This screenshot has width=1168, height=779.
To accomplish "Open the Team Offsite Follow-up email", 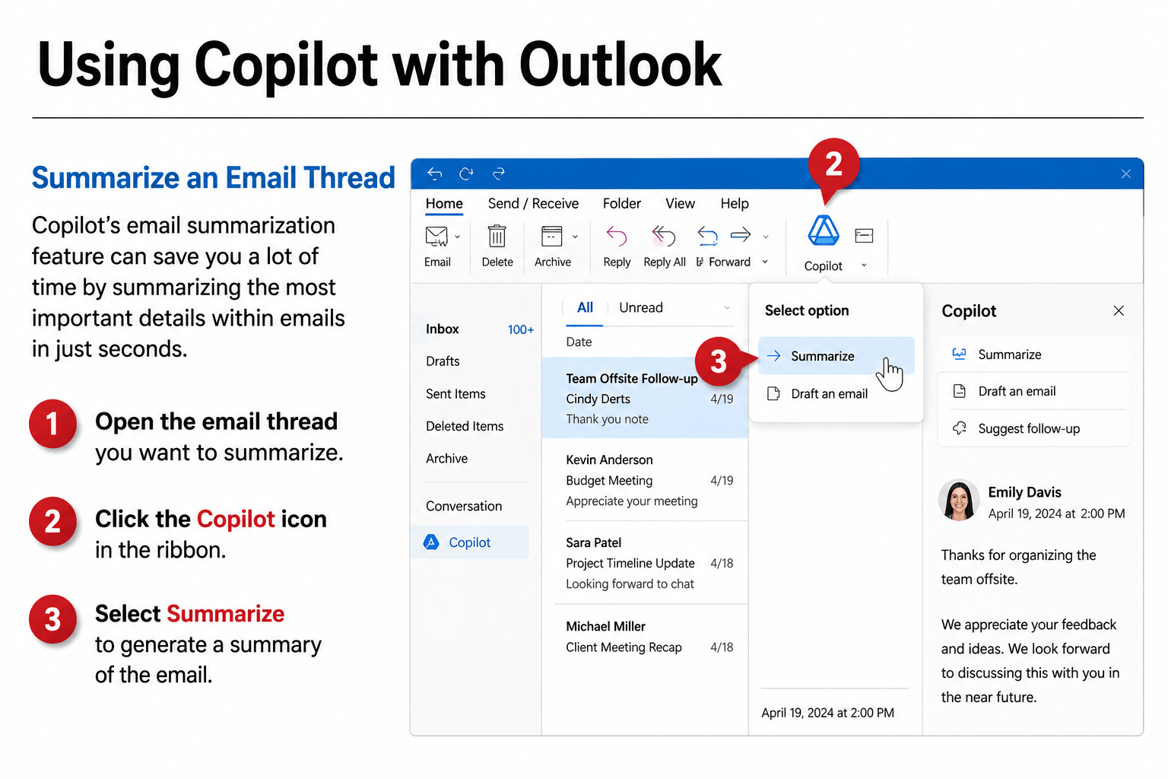I will (645, 398).
